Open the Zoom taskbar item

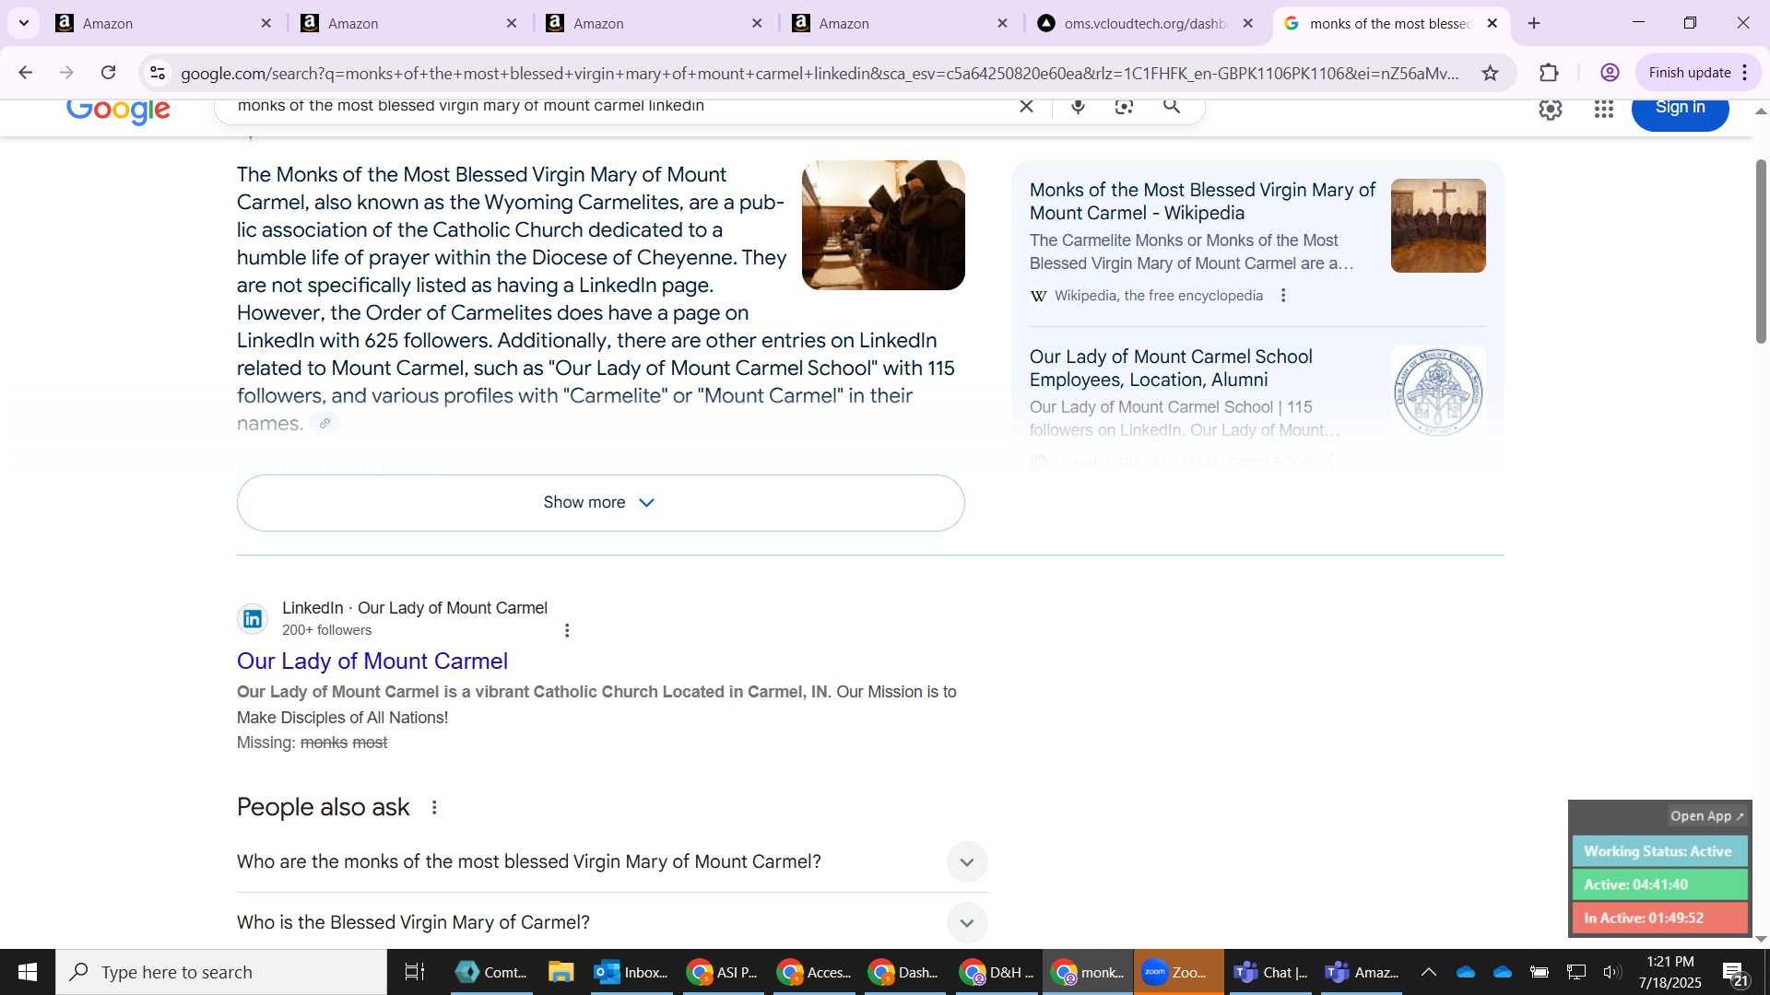[1178, 972]
